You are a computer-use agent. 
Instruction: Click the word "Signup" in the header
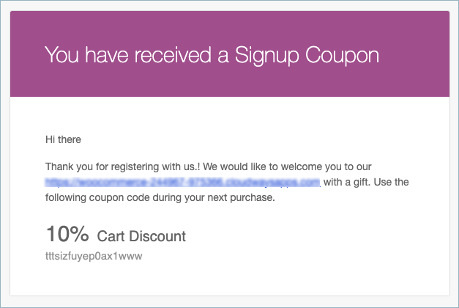[x=266, y=56]
